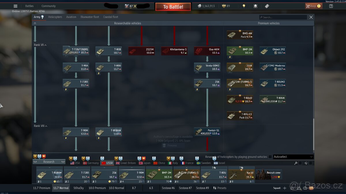Close the research tree window
Screen dimensions: 346x194
click(x=311, y=17)
